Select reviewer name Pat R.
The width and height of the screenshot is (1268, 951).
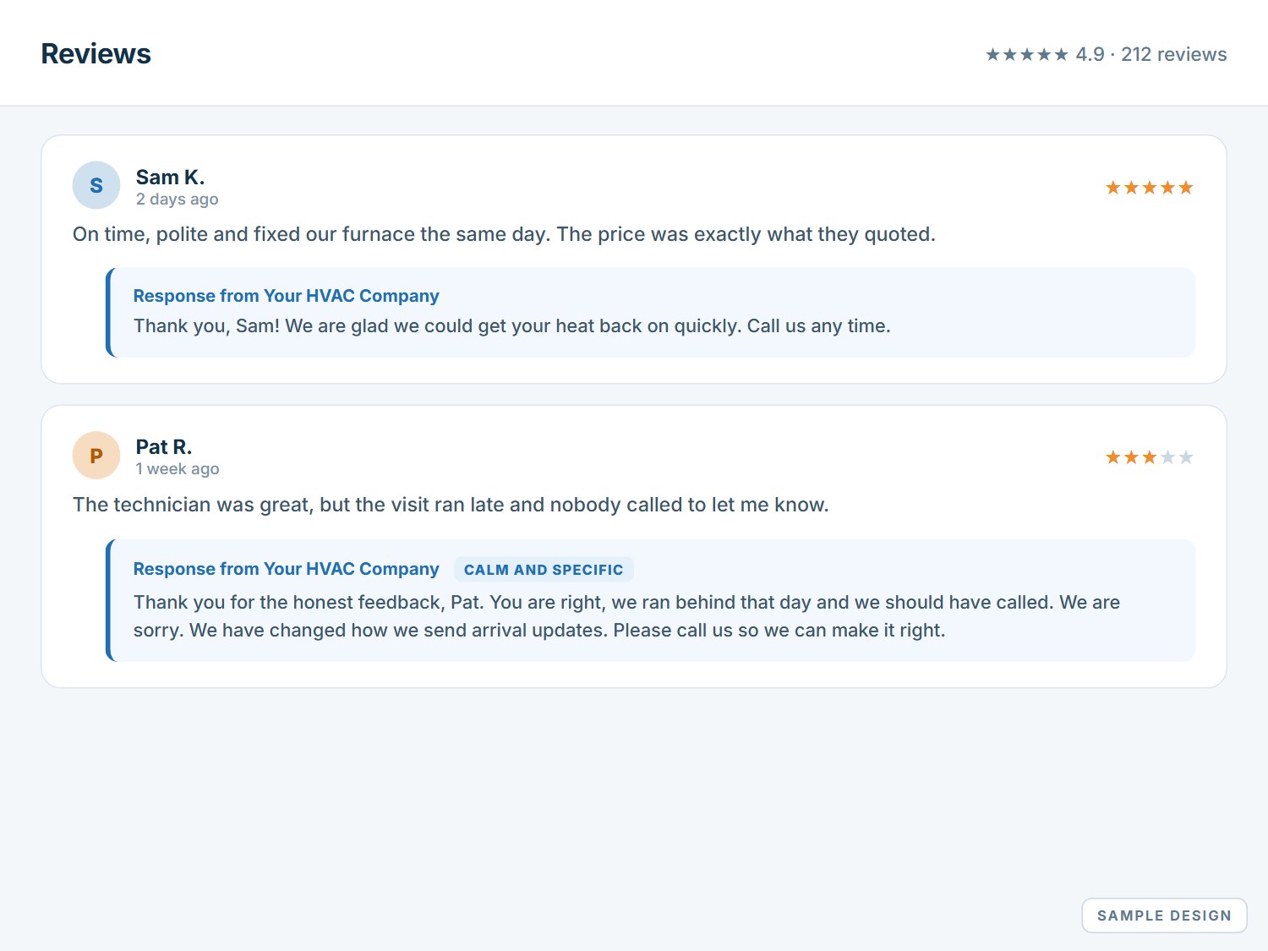click(164, 447)
